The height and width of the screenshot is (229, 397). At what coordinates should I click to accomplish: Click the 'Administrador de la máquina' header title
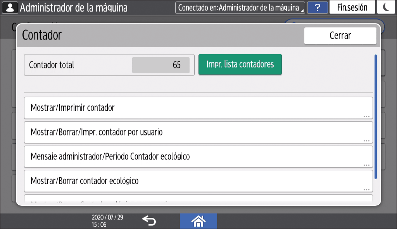tap(74, 7)
